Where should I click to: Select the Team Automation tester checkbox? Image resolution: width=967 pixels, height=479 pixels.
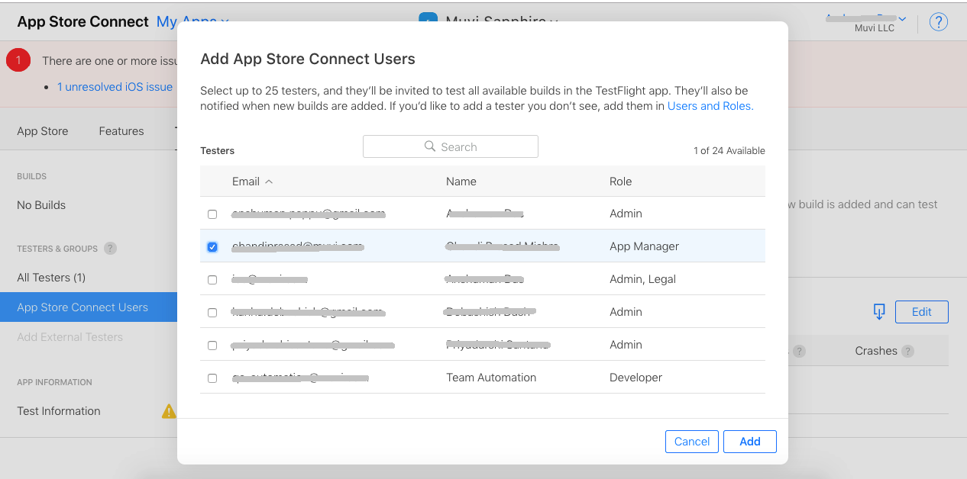tap(212, 378)
